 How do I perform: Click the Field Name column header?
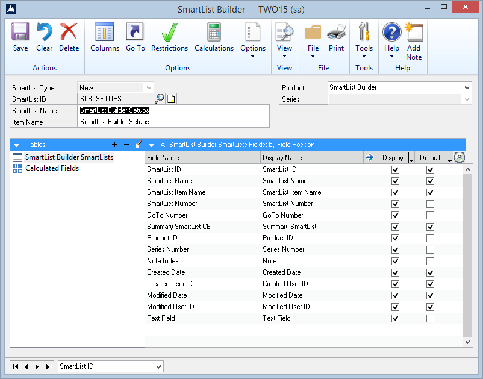click(x=203, y=158)
